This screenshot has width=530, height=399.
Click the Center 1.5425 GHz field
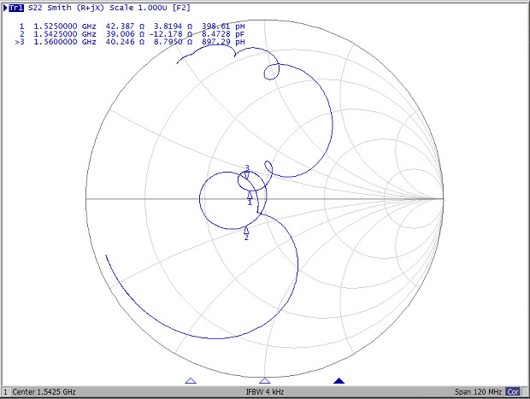[44, 391]
